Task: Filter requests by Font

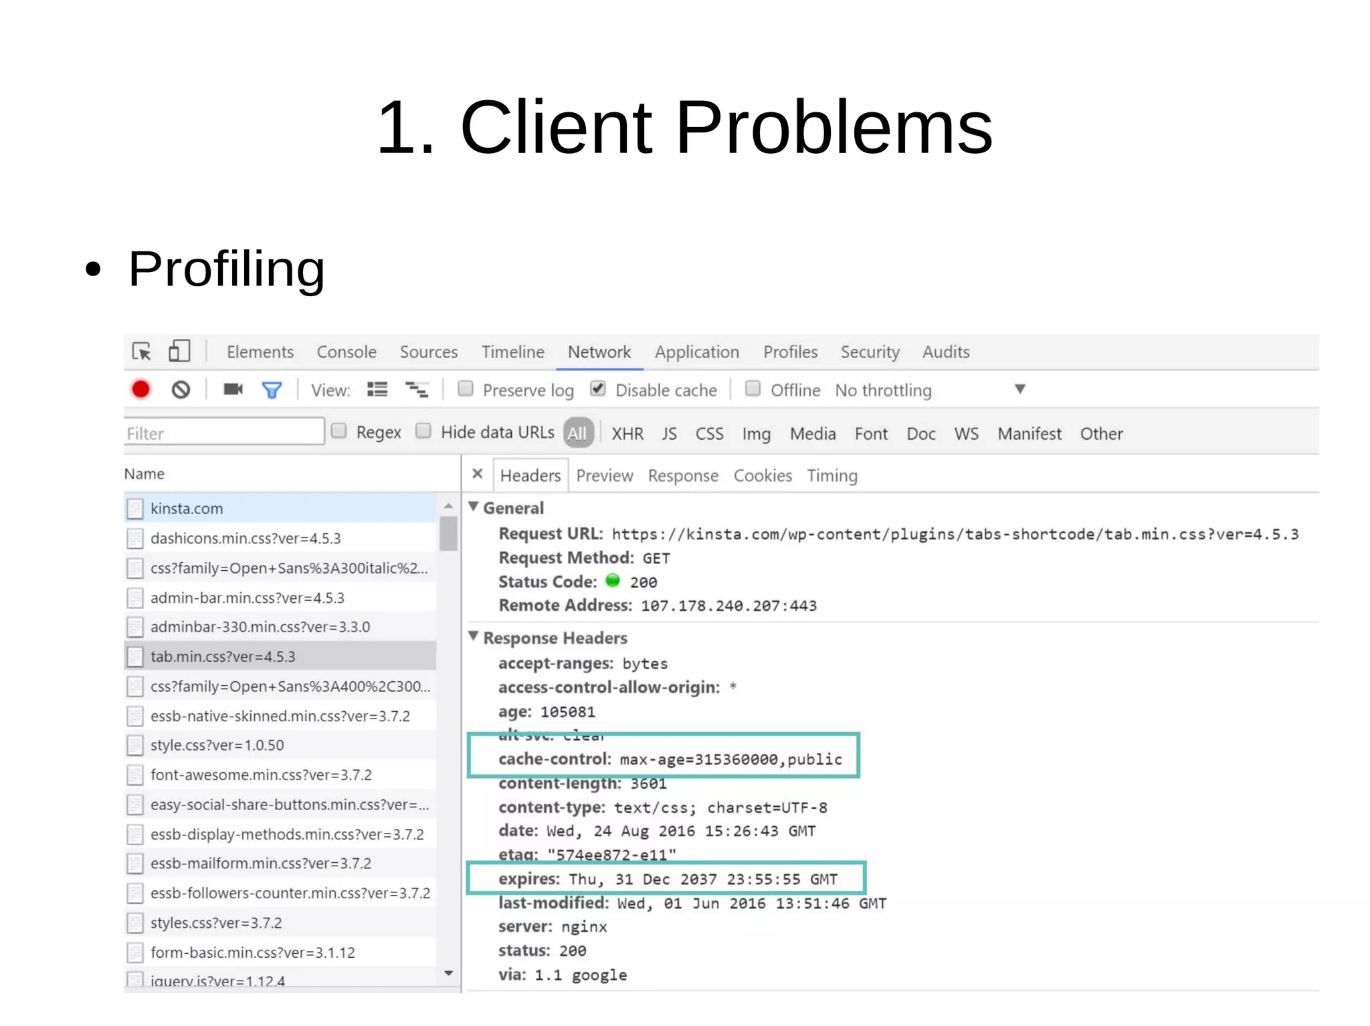Action: (871, 434)
